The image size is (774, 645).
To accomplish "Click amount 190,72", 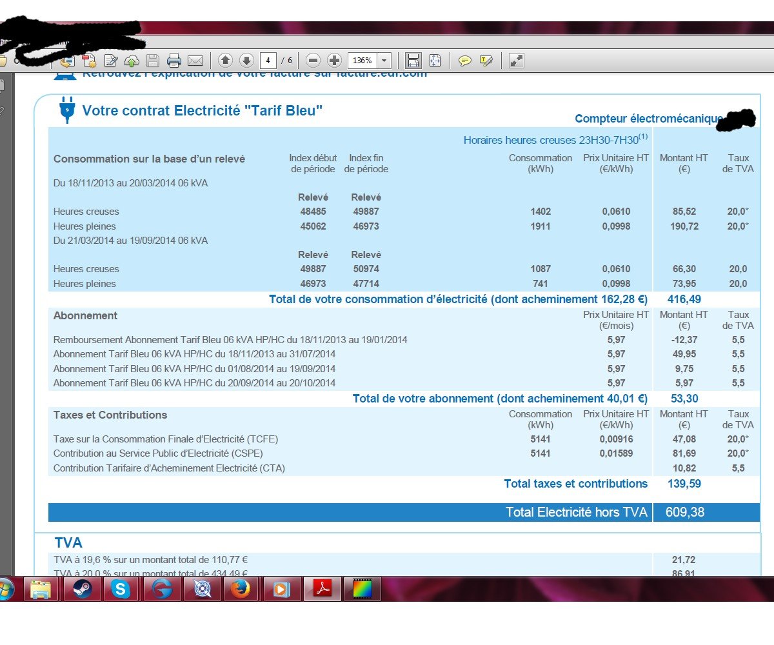I will [x=684, y=226].
